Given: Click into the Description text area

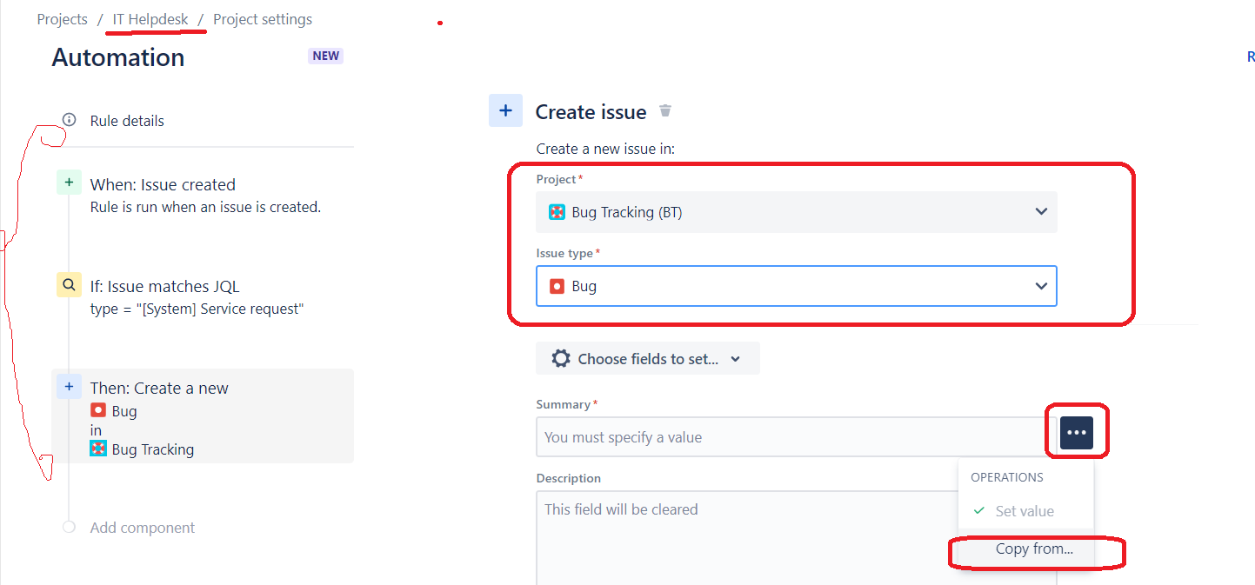Looking at the screenshot, I should (x=796, y=538).
